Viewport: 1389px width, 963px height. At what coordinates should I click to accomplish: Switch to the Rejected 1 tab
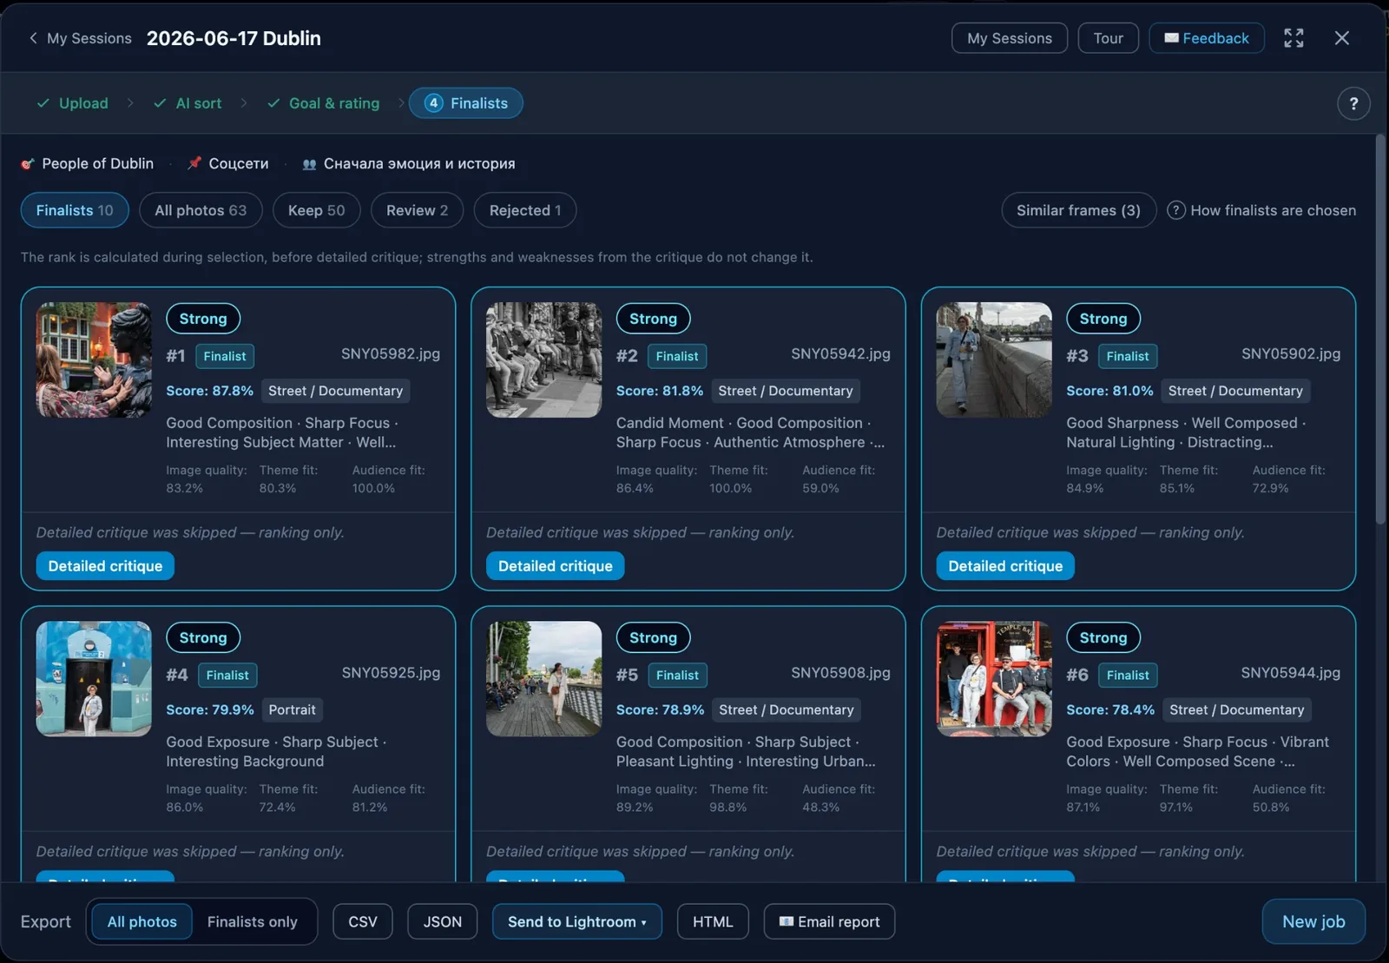coord(525,210)
